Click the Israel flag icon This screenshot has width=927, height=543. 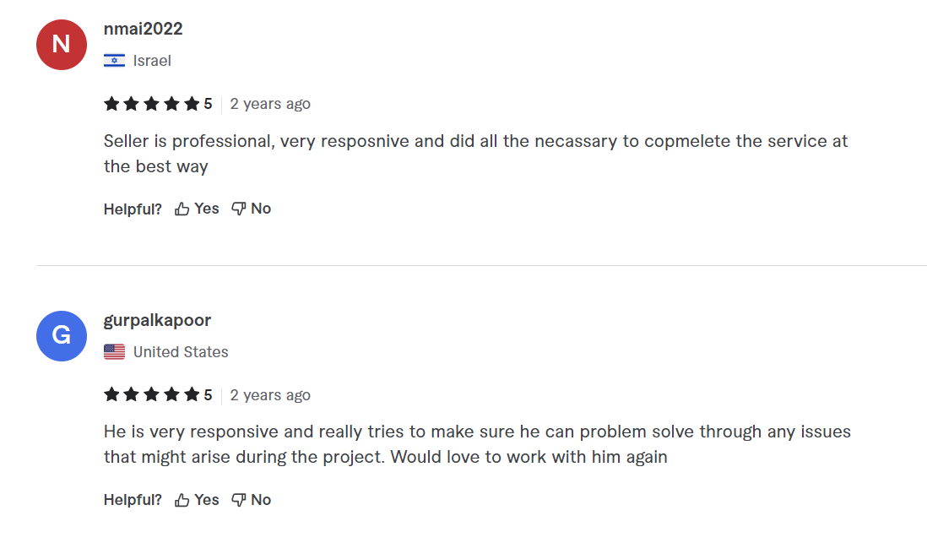tap(114, 61)
